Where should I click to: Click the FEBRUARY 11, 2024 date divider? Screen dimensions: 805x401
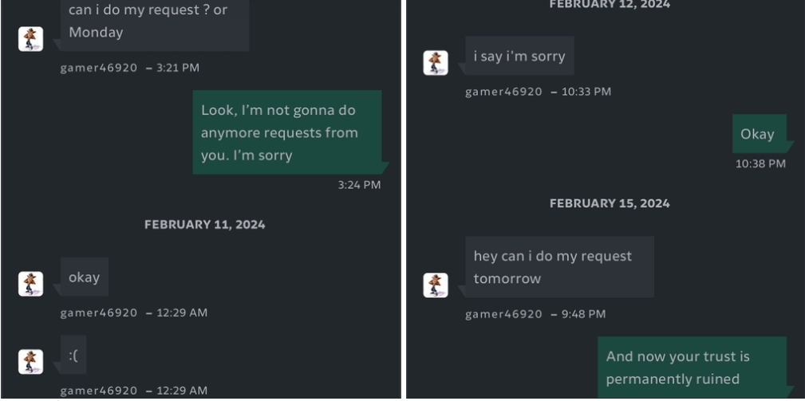[x=205, y=225]
